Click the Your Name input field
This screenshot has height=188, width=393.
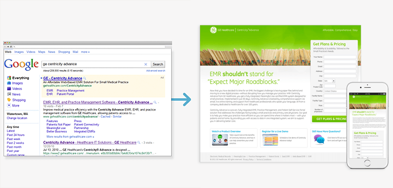click(x=340, y=57)
